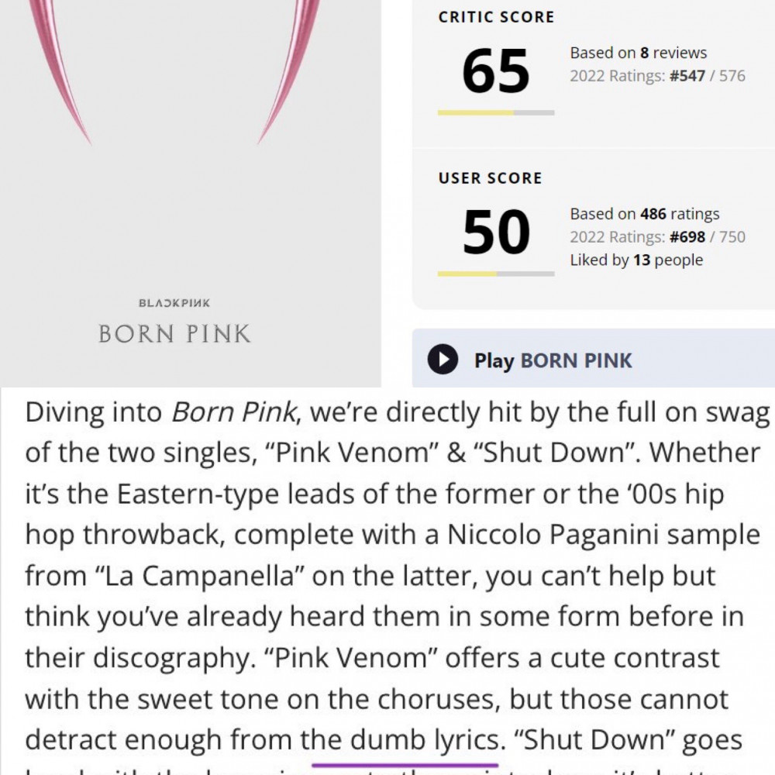This screenshot has height=775, width=775.
Task: Click the USER SCORE heading
Action: [x=490, y=178]
